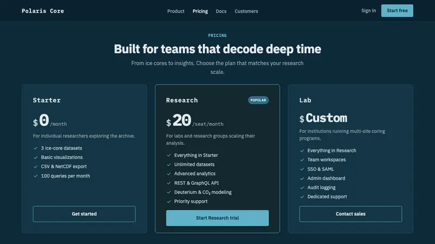This screenshot has width=435, height=244.
Task: Click the checkmark beside 100 queries per month
Action: (35, 176)
